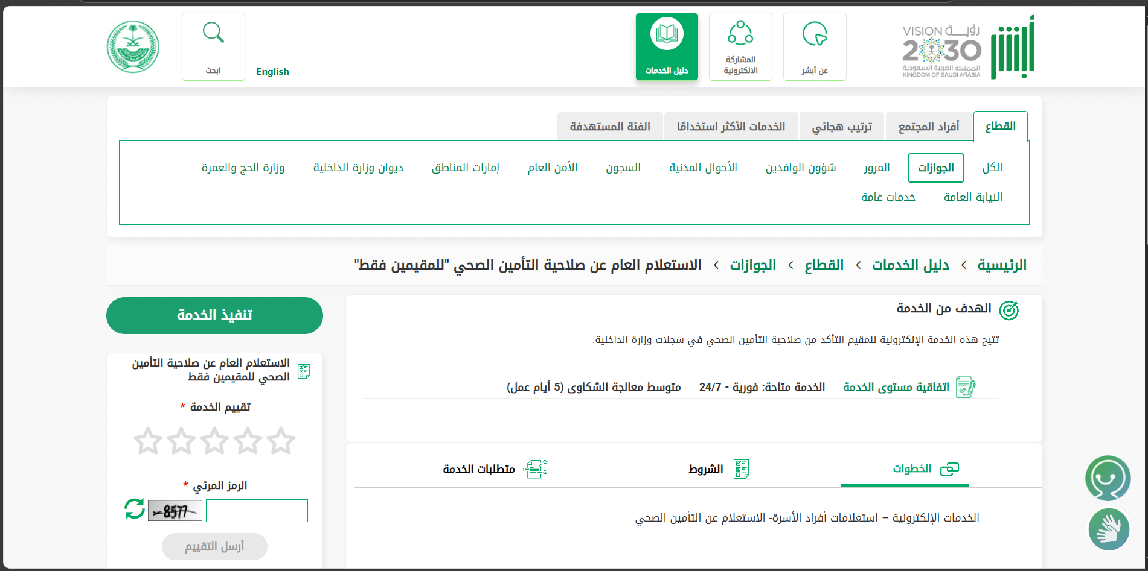Click the الخطوات tab icon
Image resolution: width=1148 pixels, height=571 pixels.
tap(949, 468)
